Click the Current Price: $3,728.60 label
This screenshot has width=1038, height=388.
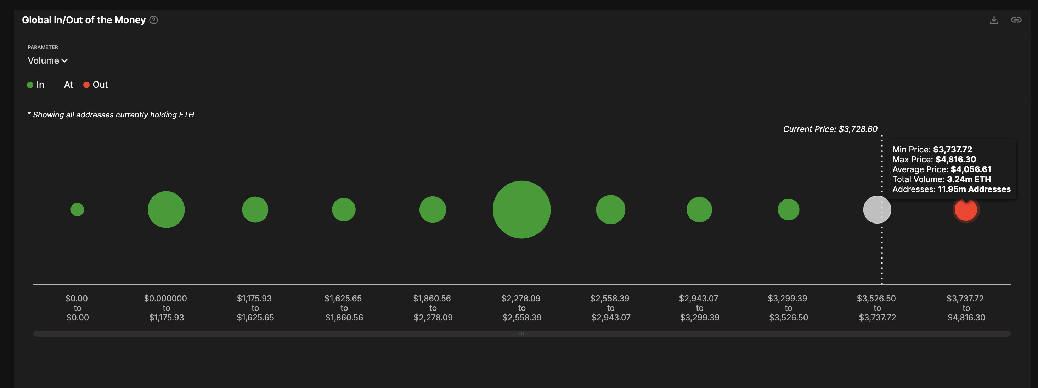point(830,129)
